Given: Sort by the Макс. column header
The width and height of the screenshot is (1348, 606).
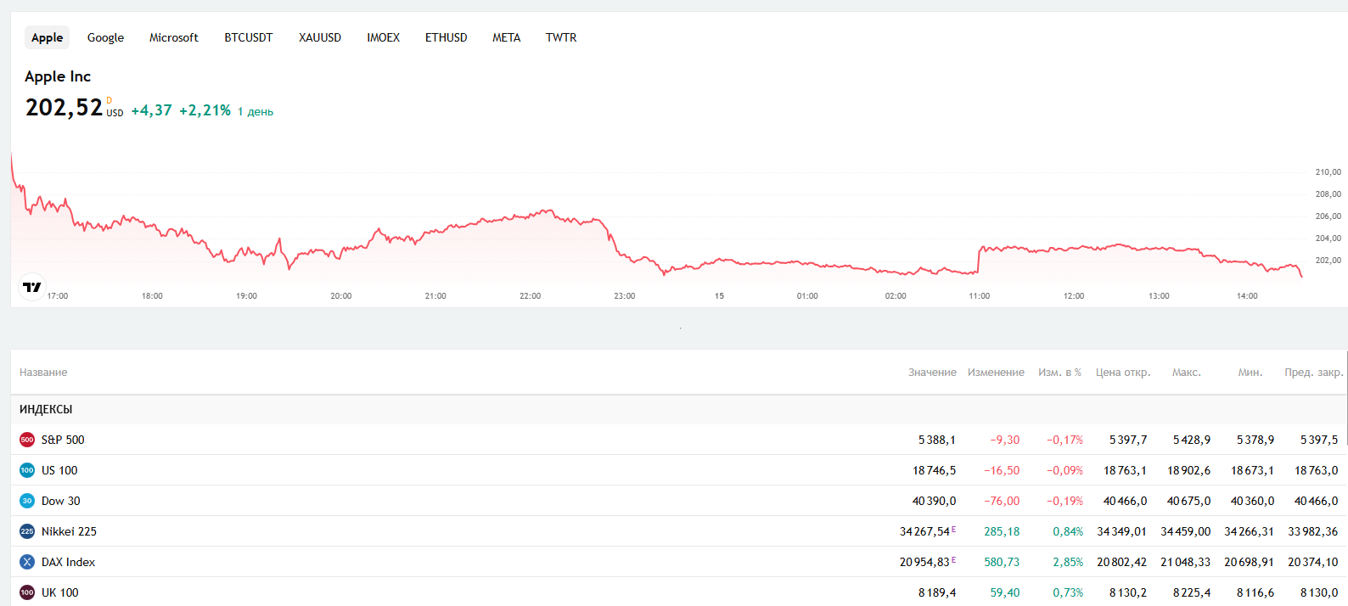Looking at the screenshot, I should [x=1187, y=373].
